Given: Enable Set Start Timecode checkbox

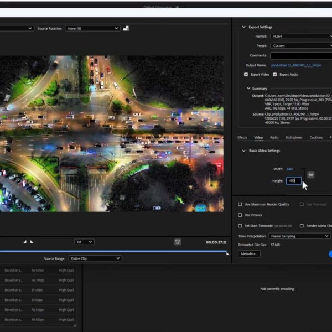Looking at the screenshot, I should (240, 226).
